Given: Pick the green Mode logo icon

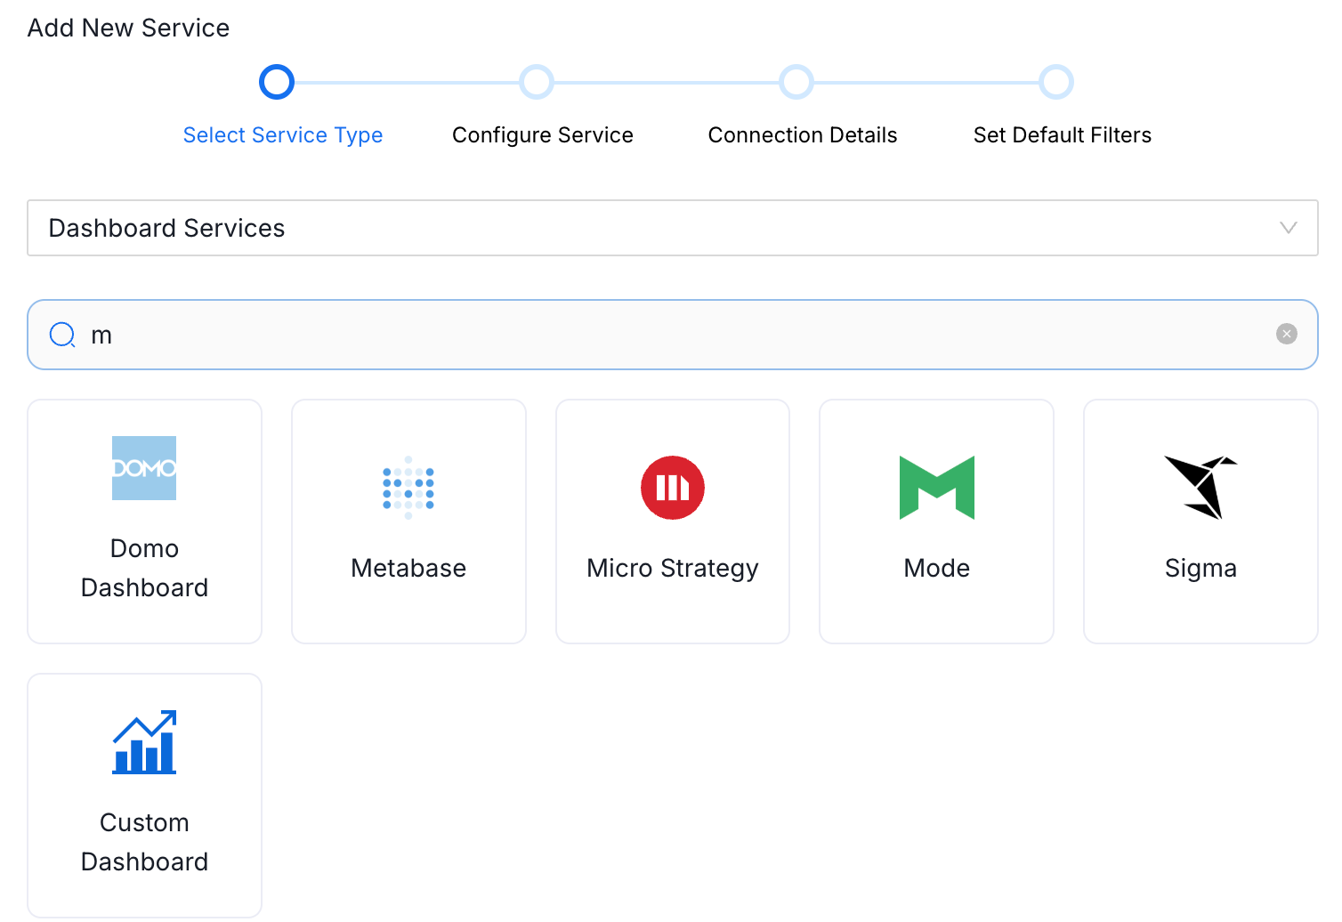Looking at the screenshot, I should (x=937, y=488).
